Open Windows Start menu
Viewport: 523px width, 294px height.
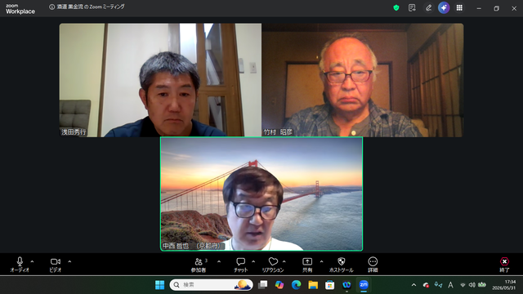[x=160, y=285]
